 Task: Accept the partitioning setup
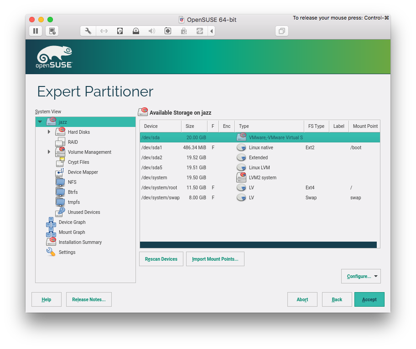tap(369, 299)
